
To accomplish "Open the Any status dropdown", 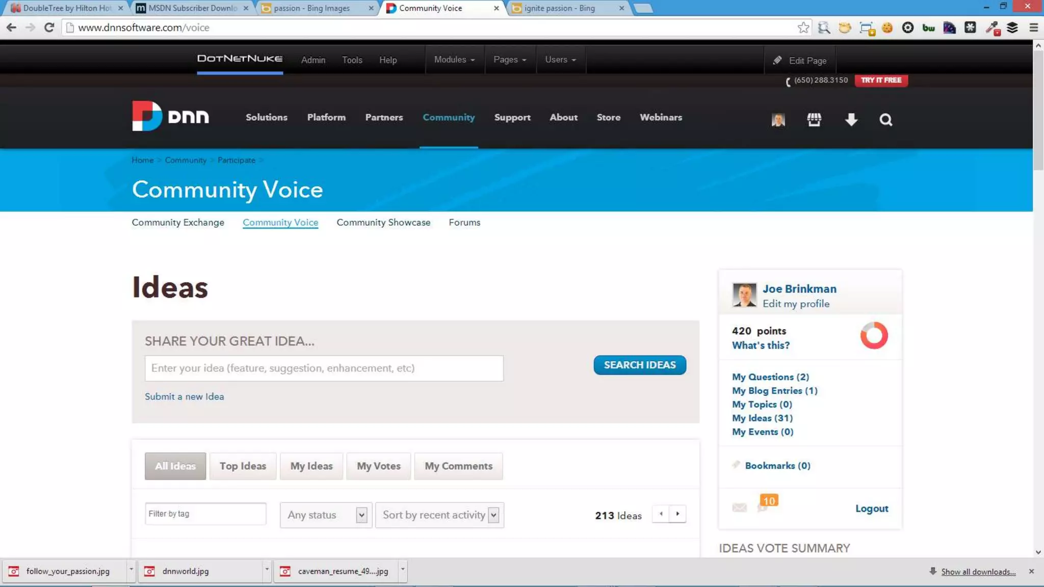I will pos(326,515).
